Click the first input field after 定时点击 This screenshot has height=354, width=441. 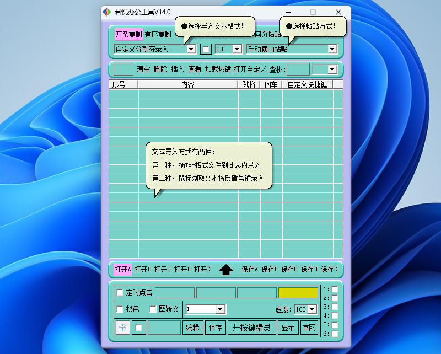(175, 293)
